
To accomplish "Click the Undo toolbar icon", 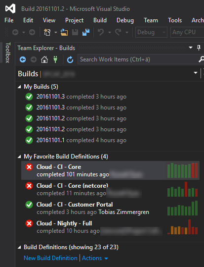I will 101,32.
